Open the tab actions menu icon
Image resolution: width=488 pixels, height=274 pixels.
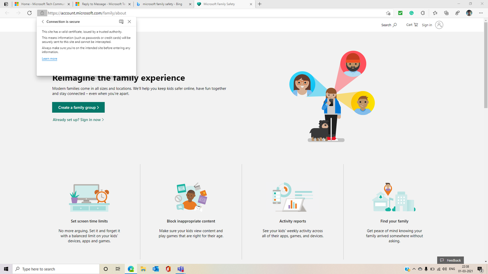(x=6, y=4)
